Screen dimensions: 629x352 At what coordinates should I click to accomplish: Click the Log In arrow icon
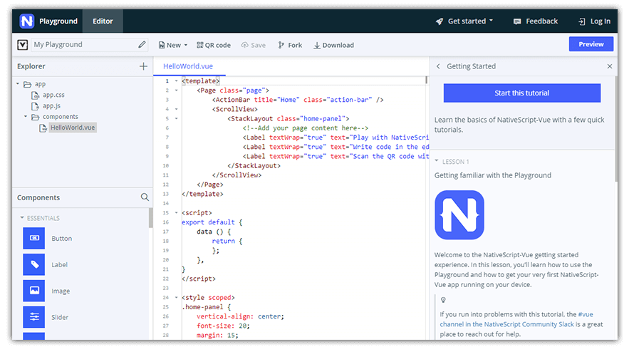(x=582, y=21)
